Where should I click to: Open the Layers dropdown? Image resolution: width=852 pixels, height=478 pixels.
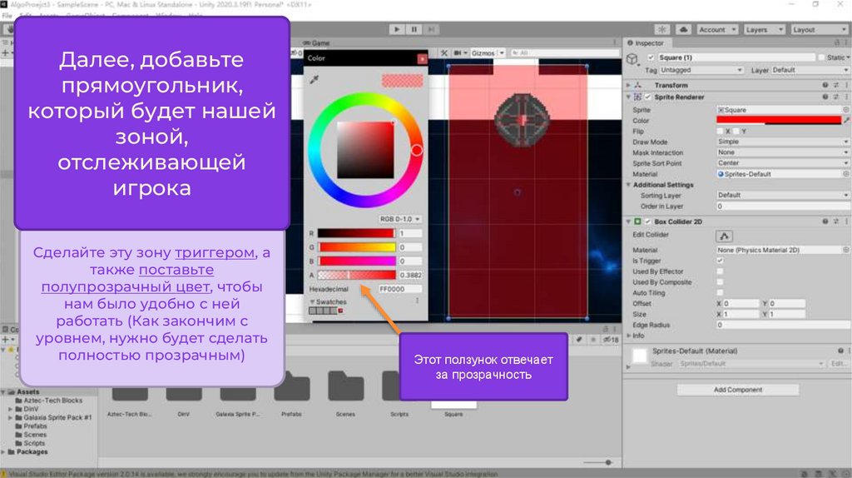764,29
